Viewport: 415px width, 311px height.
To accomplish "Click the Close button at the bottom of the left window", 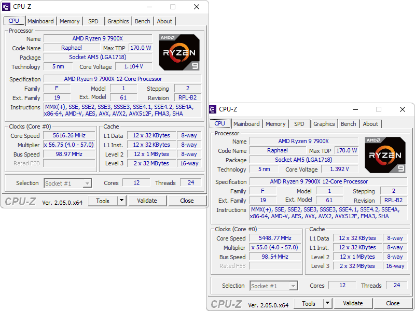I will click(x=187, y=201).
